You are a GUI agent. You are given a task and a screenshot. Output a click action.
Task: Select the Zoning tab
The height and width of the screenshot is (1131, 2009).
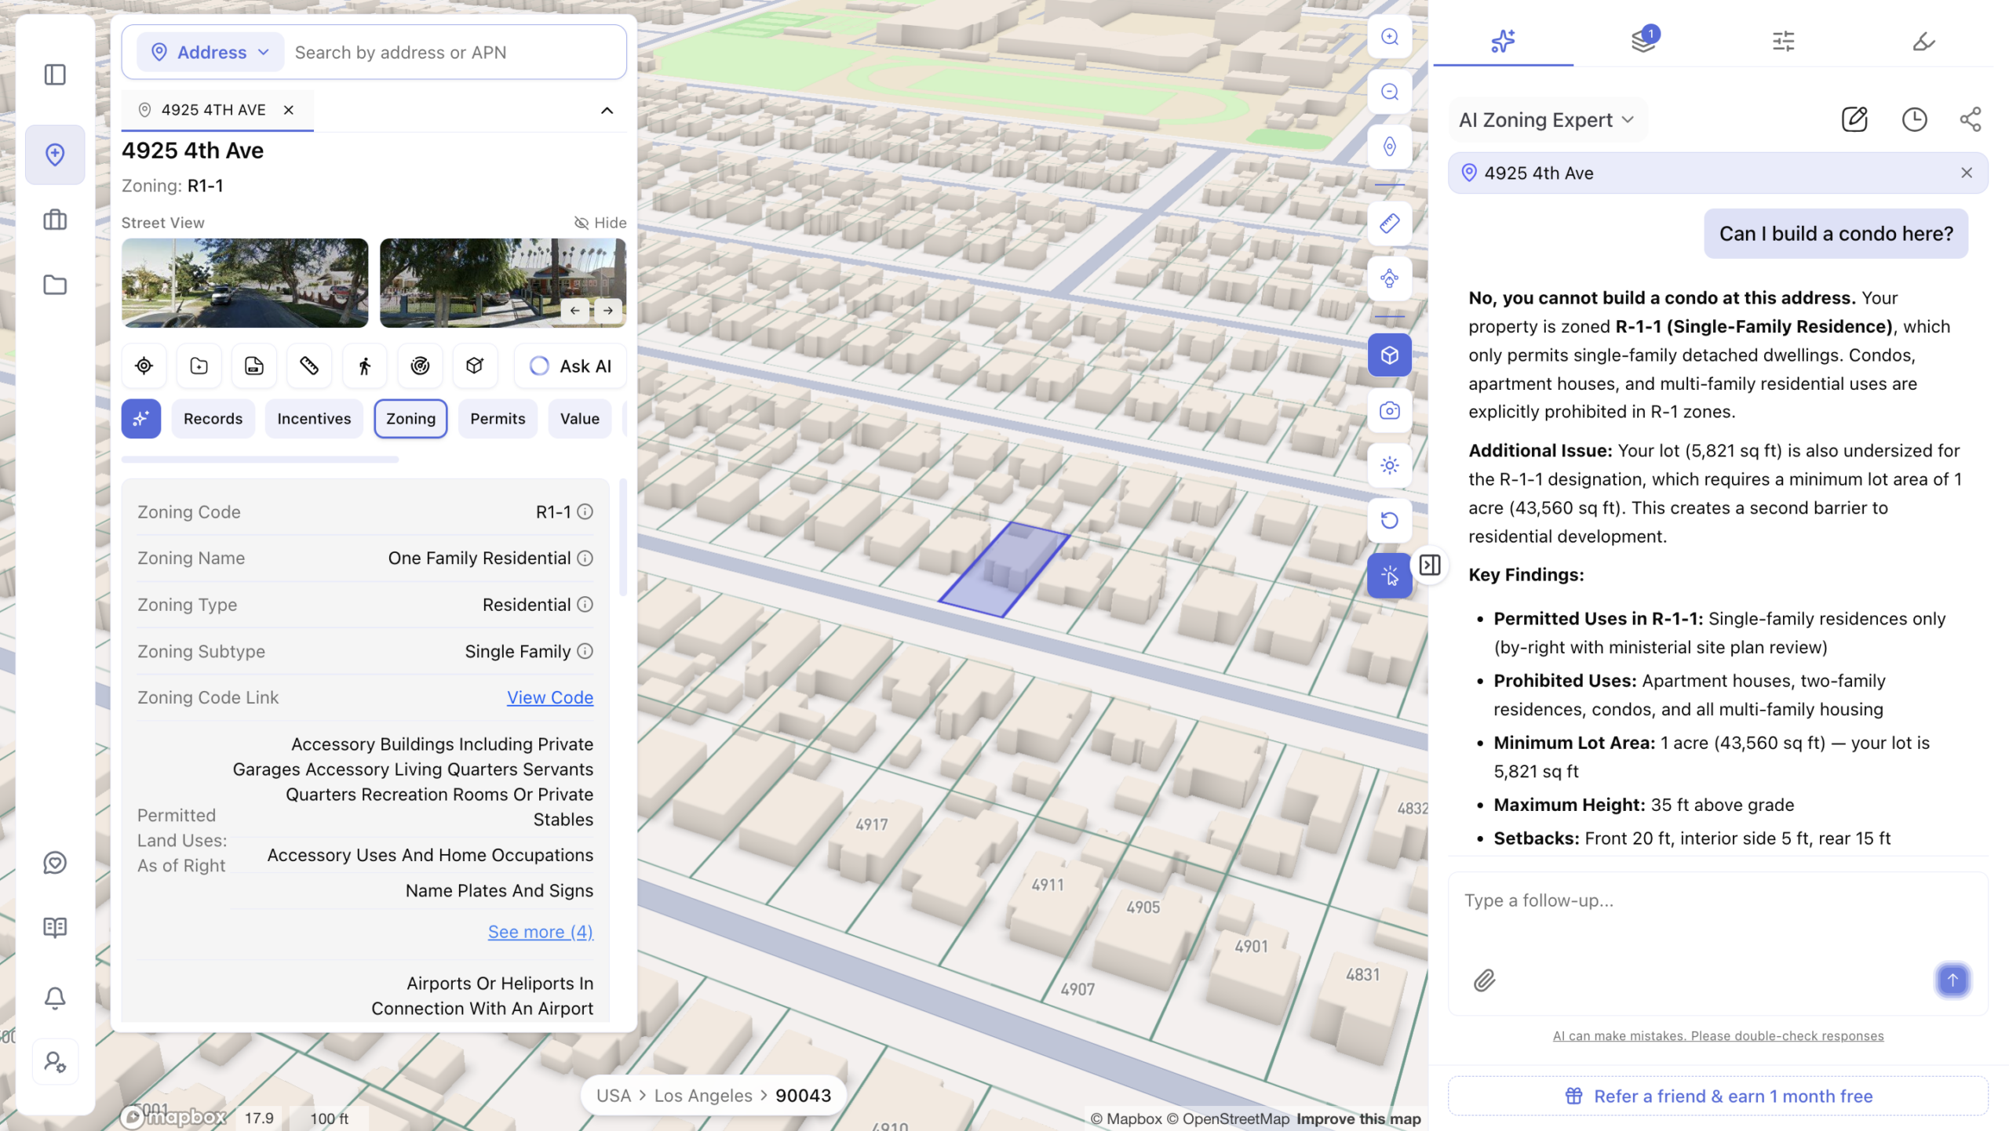[410, 419]
